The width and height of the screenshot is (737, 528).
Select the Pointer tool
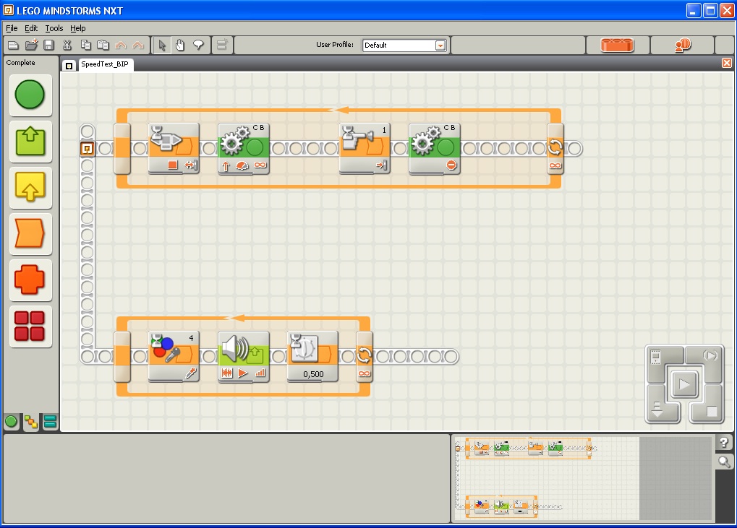162,45
